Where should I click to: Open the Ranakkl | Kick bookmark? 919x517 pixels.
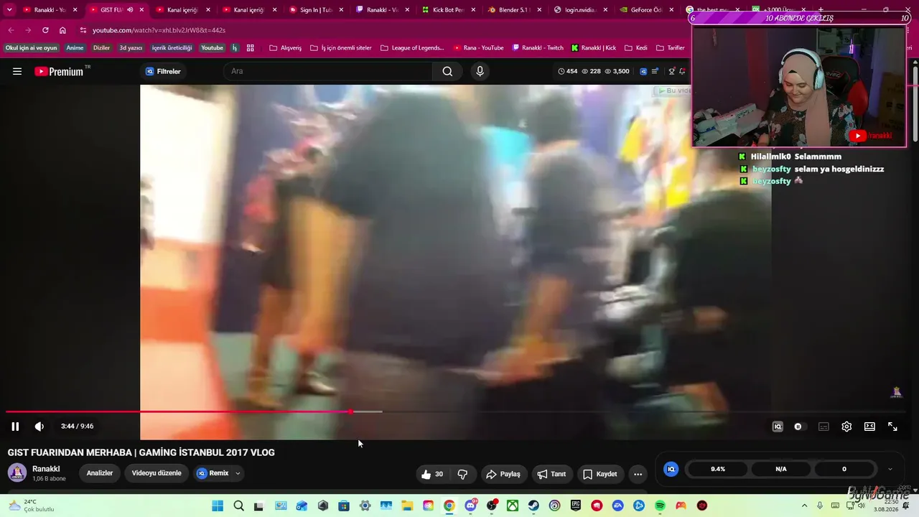pyautogui.click(x=594, y=48)
